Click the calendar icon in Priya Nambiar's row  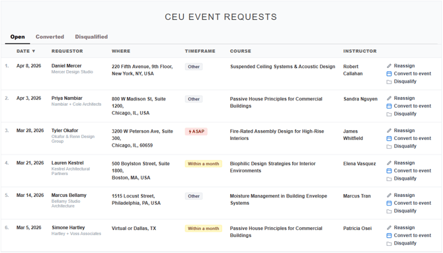389,106
